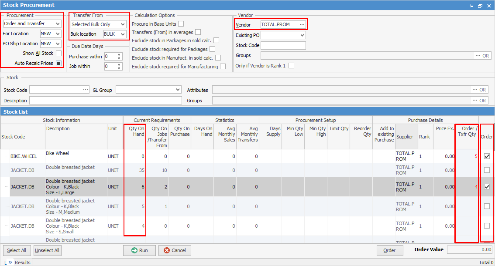This screenshot has width=495, height=266.
Task: Open Stock Groups field ellipsis picker
Action: [475, 101]
